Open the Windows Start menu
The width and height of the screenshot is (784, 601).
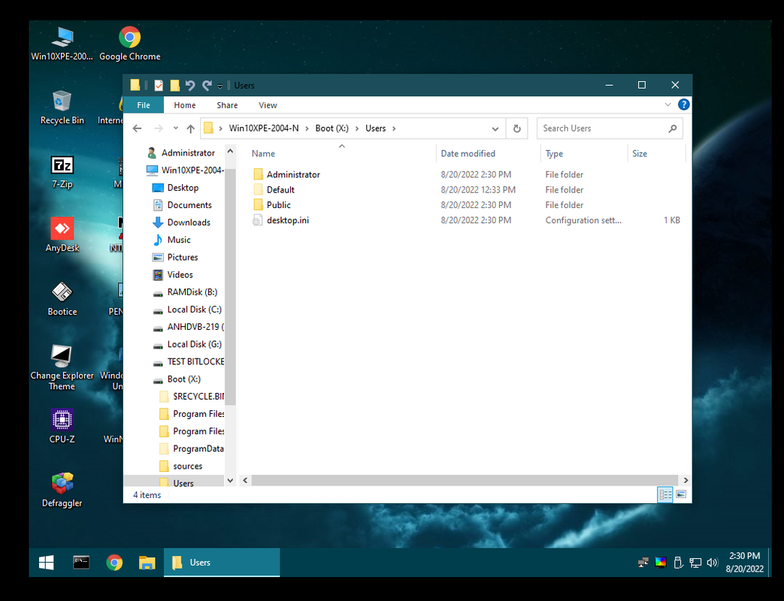click(x=47, y=563)
